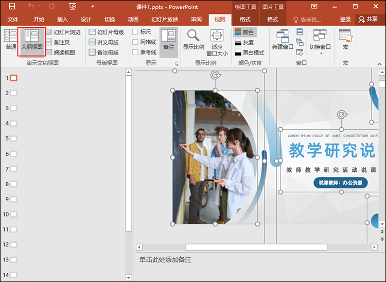The width and height of the screenshot is (386, 282).
Task: Undo the last action
Action: coord(31,6)
